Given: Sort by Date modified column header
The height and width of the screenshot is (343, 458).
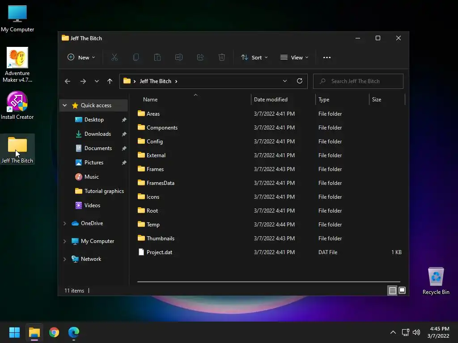Looking at the screenshot, I should [283, 100].
